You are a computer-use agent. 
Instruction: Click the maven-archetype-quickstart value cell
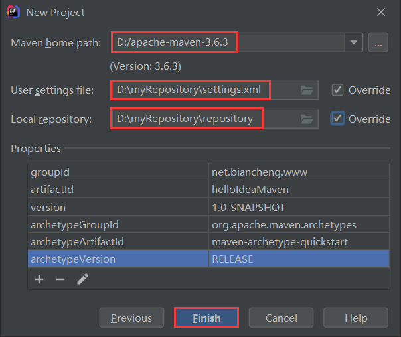coord(299,241)
